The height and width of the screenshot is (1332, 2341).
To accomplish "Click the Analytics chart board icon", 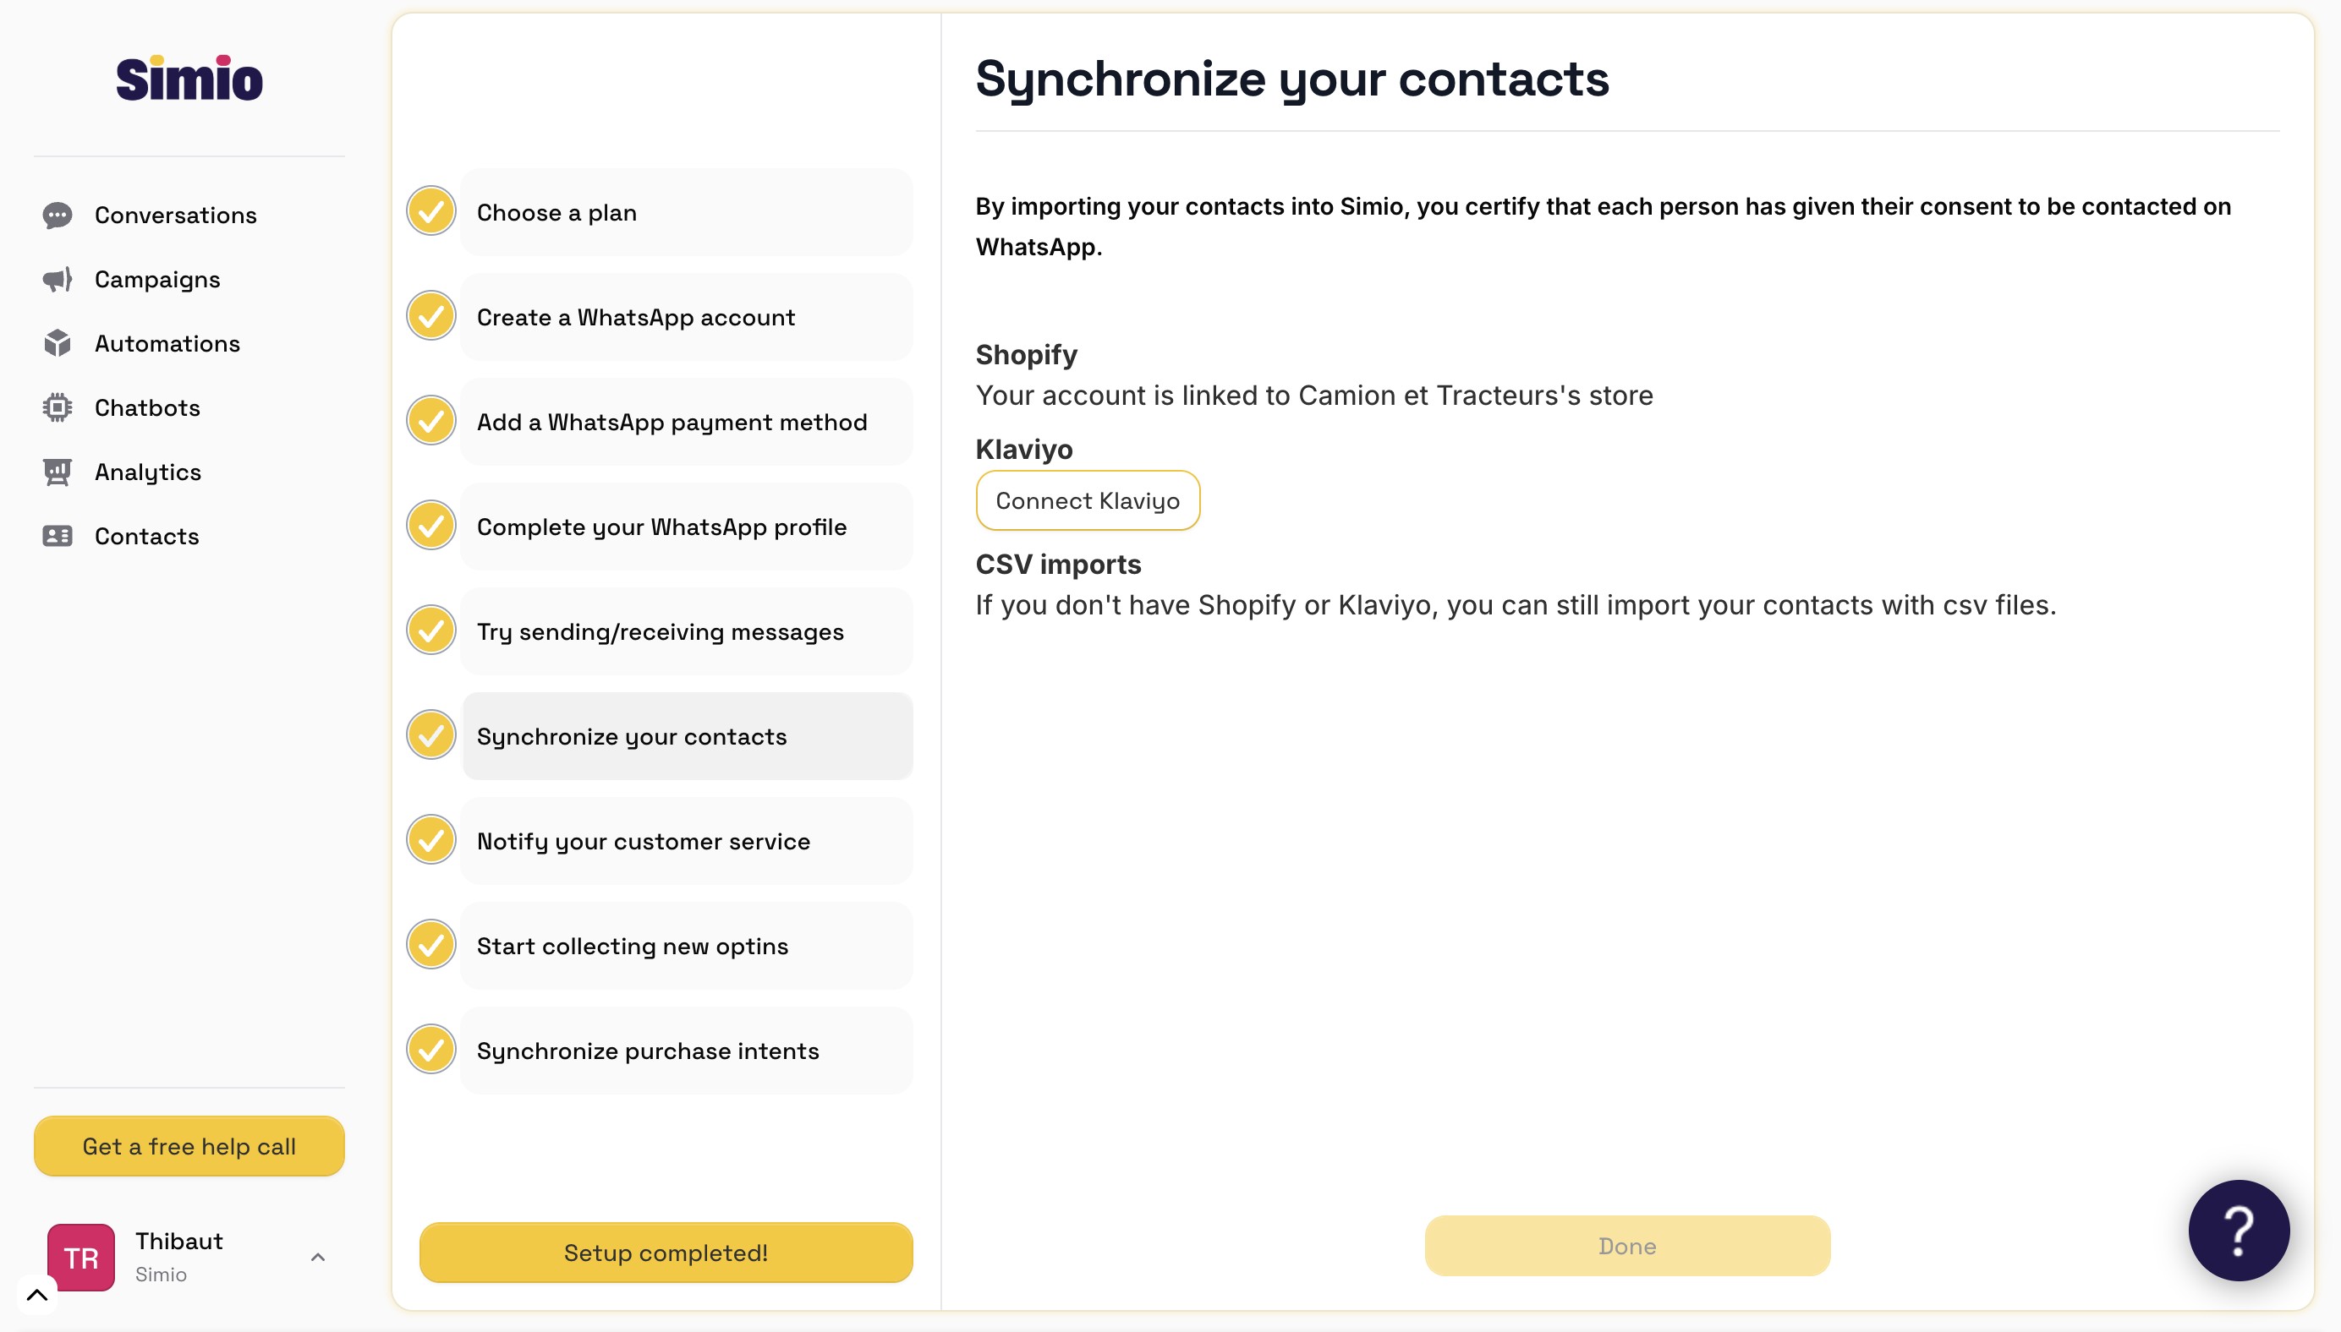I will click(57, 472).
